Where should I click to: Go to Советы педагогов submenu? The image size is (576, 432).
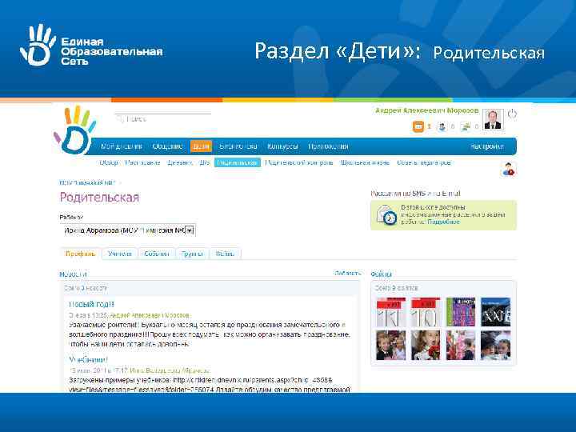(x=423, y=162)
